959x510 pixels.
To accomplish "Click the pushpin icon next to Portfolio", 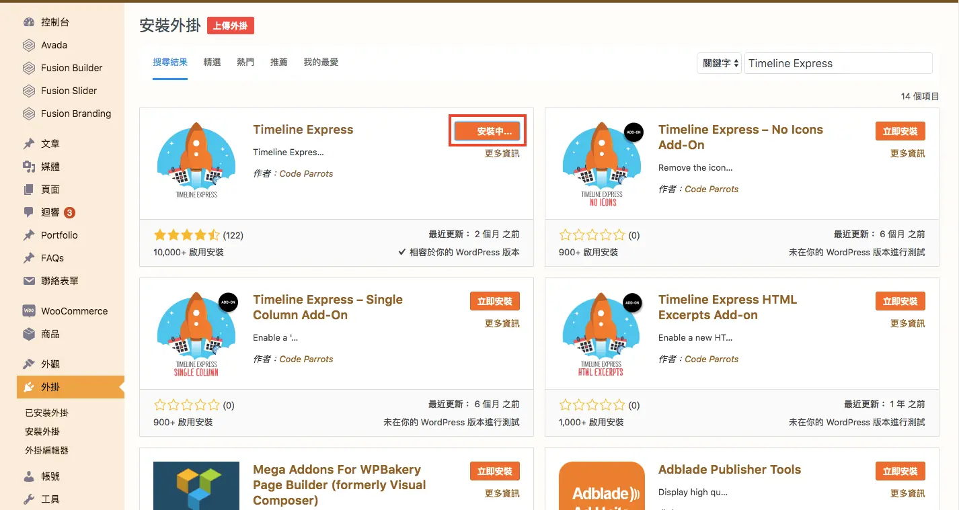I will coord(29,235).
